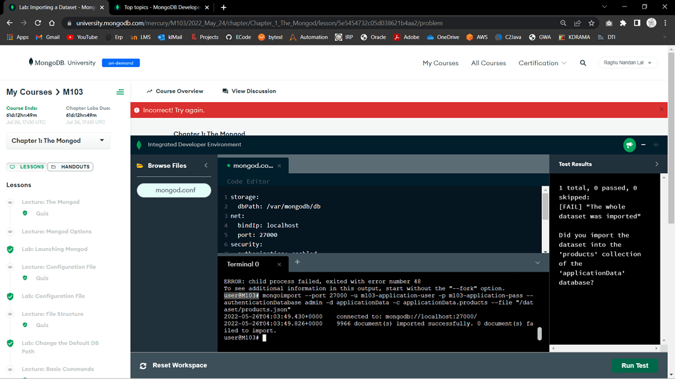The width and height of the screenshot is (675, 379).
Task: Bookmark this page with star icon
Action: [591, 23]
